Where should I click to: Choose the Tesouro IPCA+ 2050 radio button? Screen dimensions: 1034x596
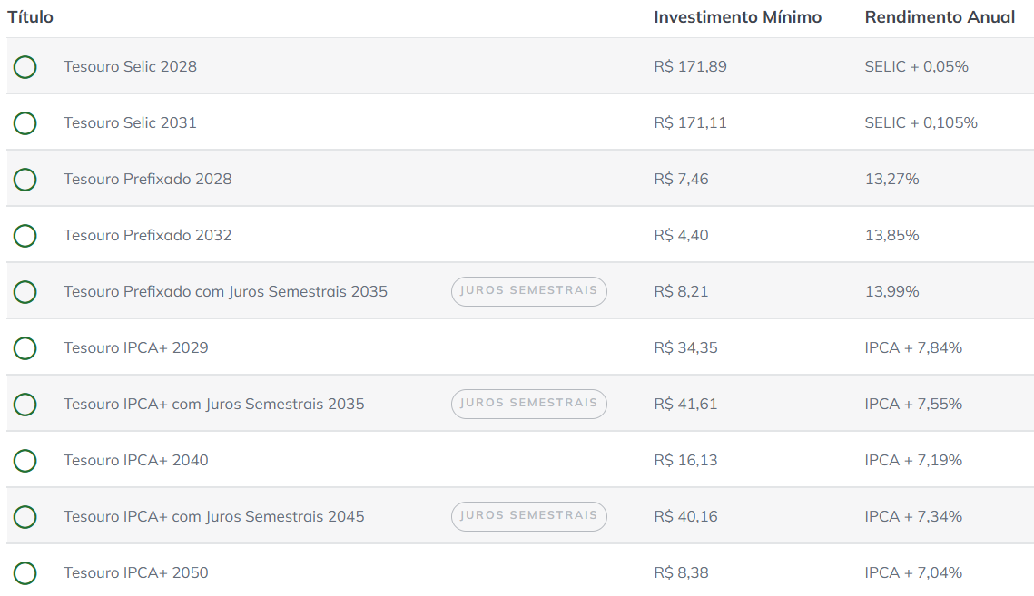click(25, 573)
